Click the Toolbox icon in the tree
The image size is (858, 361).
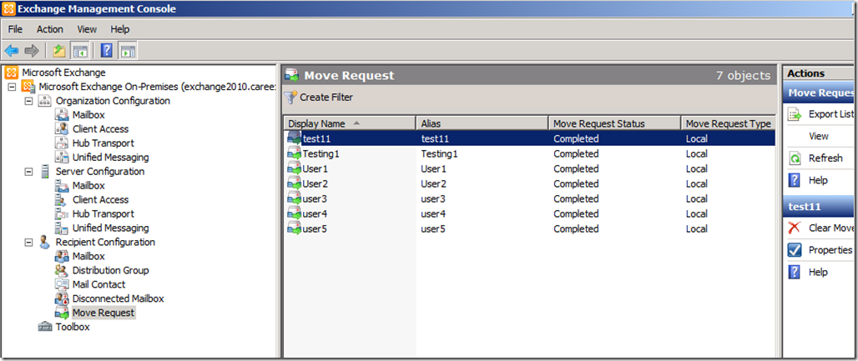[45, 327]
